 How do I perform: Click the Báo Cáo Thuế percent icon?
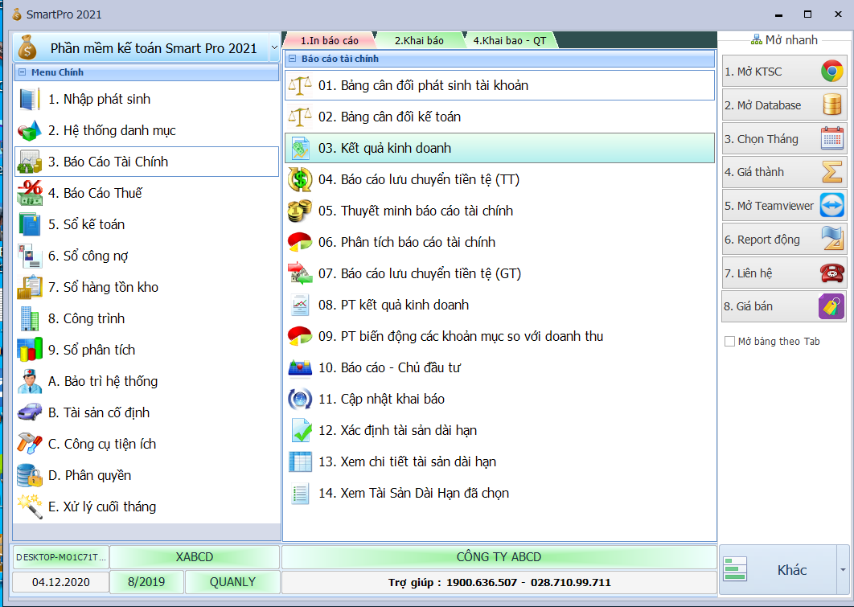click(30, 193)
